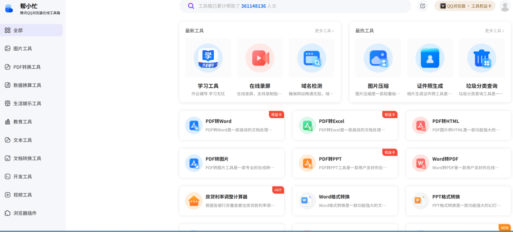Click the PPT格式转换 tool icon
The width and height of the screenshot is (513, 232).
tap(421, 201)
